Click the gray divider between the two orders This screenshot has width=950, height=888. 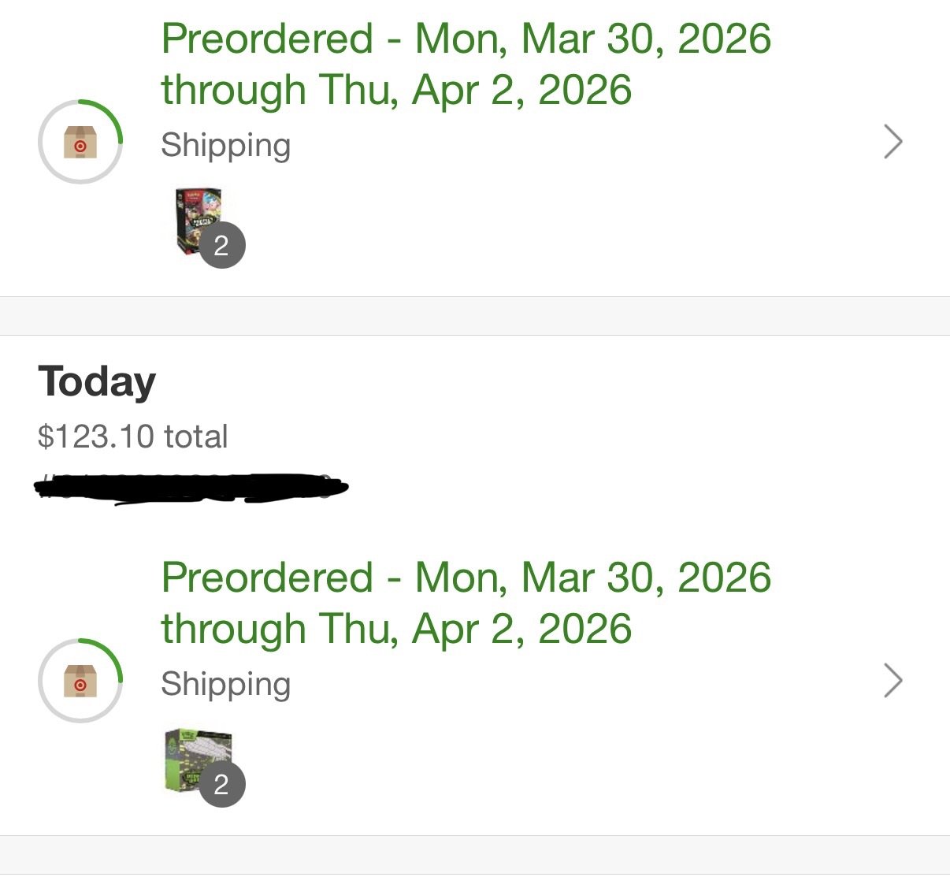pyautogui.click(x=475, y=316)
